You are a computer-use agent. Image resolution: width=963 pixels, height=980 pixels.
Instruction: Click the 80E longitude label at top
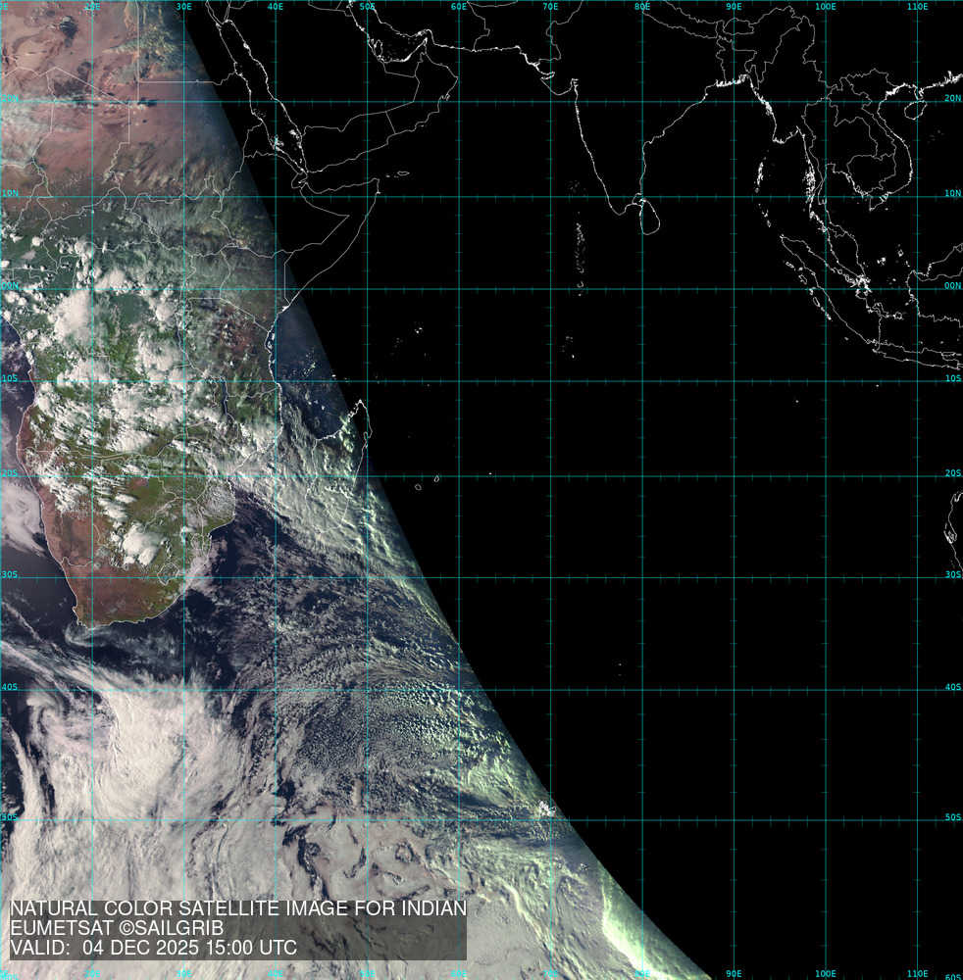pyautogui.click(x=641, y=7)
